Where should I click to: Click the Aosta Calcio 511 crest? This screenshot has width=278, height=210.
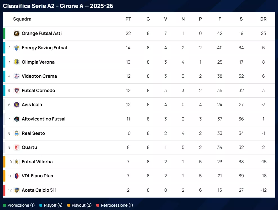pos(17,190)
